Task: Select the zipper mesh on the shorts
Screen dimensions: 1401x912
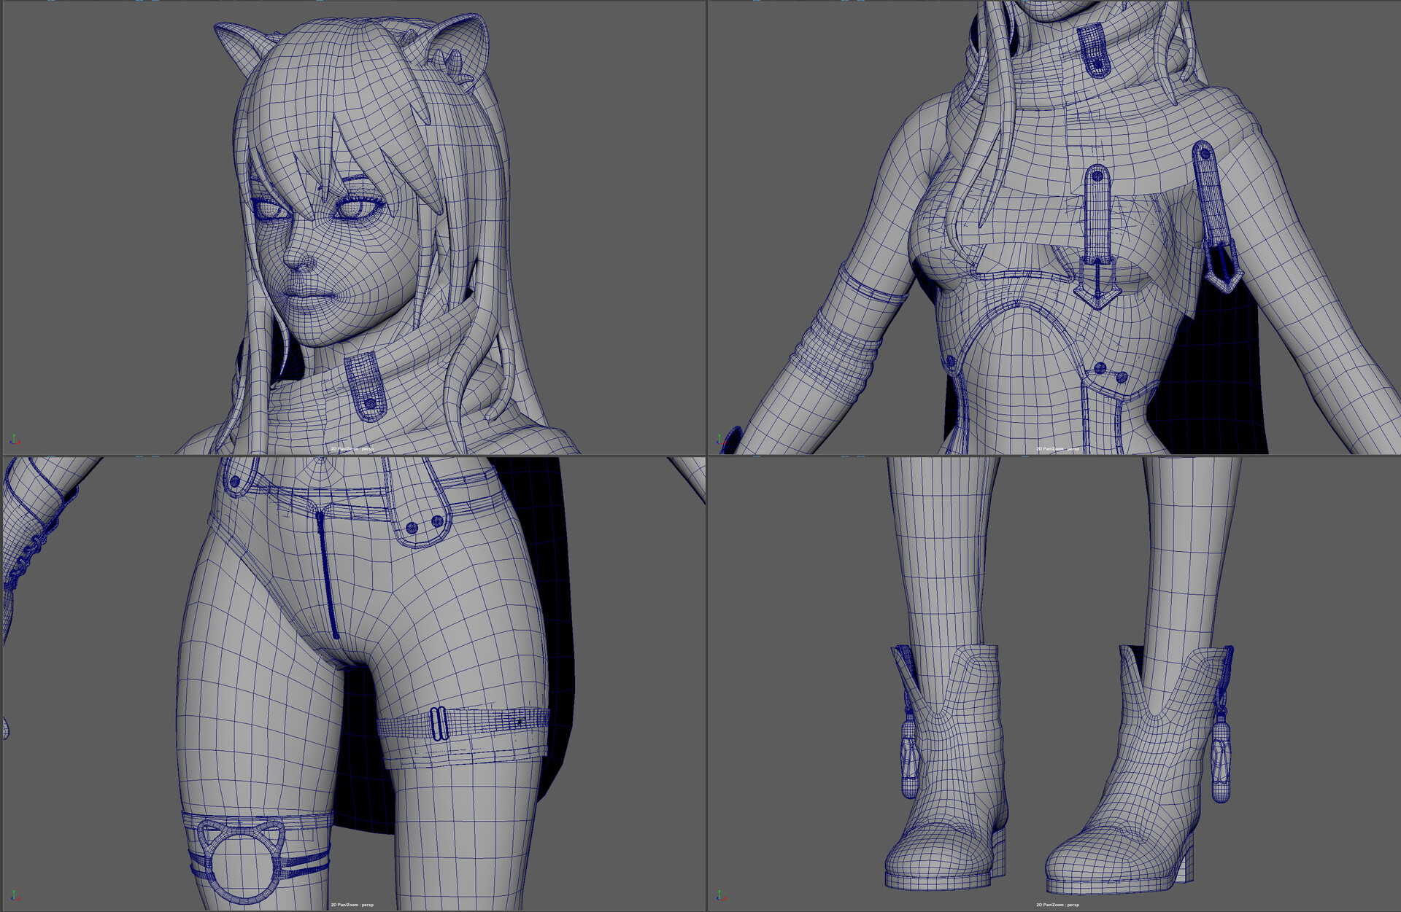Action: (327, 576)
